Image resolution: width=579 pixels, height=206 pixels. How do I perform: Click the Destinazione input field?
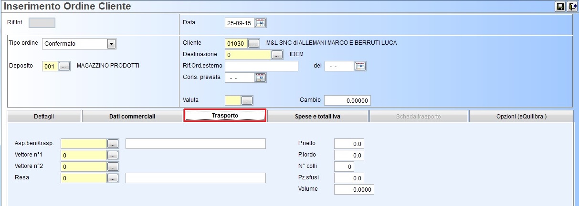pos(248,55)
